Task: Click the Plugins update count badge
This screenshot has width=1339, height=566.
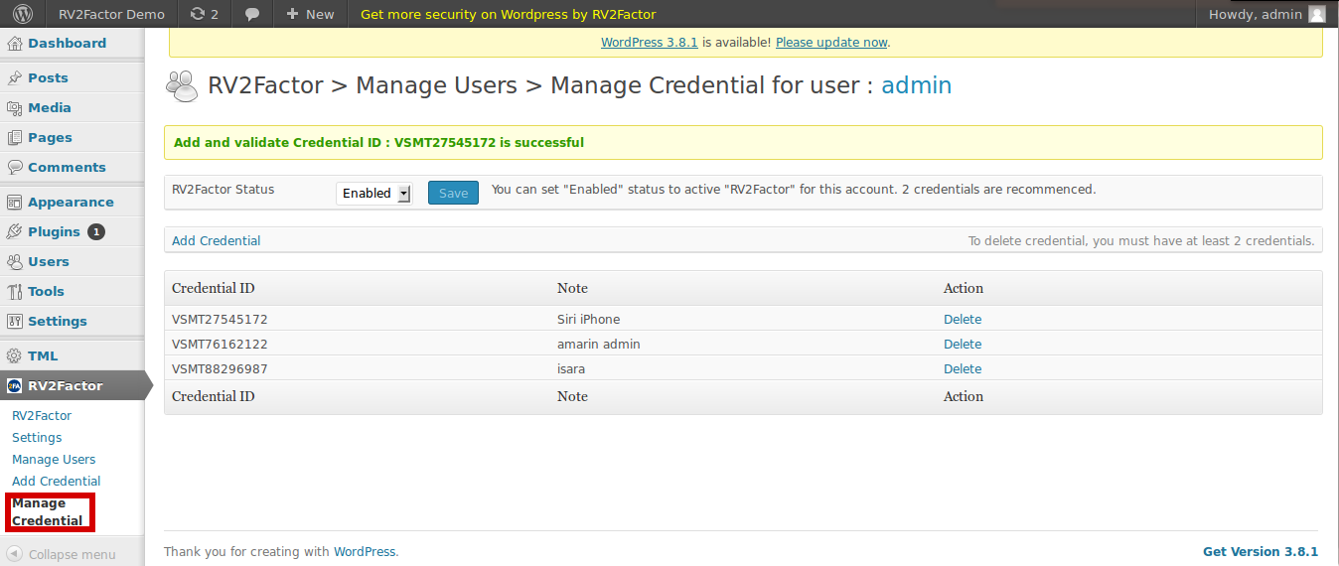Action: coord(96,231)
